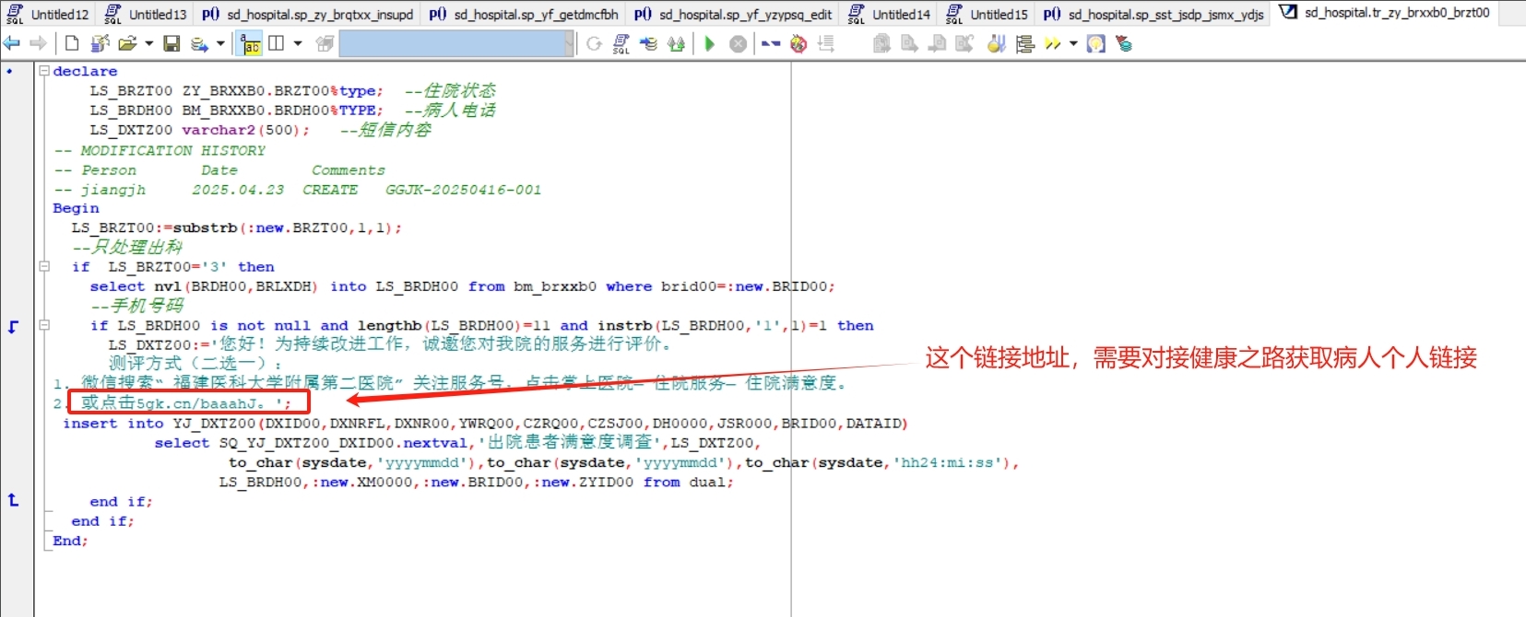Viewport: 1526px width, 617px height.
Task: Click the 'jiangjh' author comment
Action: tap(112, 190)
